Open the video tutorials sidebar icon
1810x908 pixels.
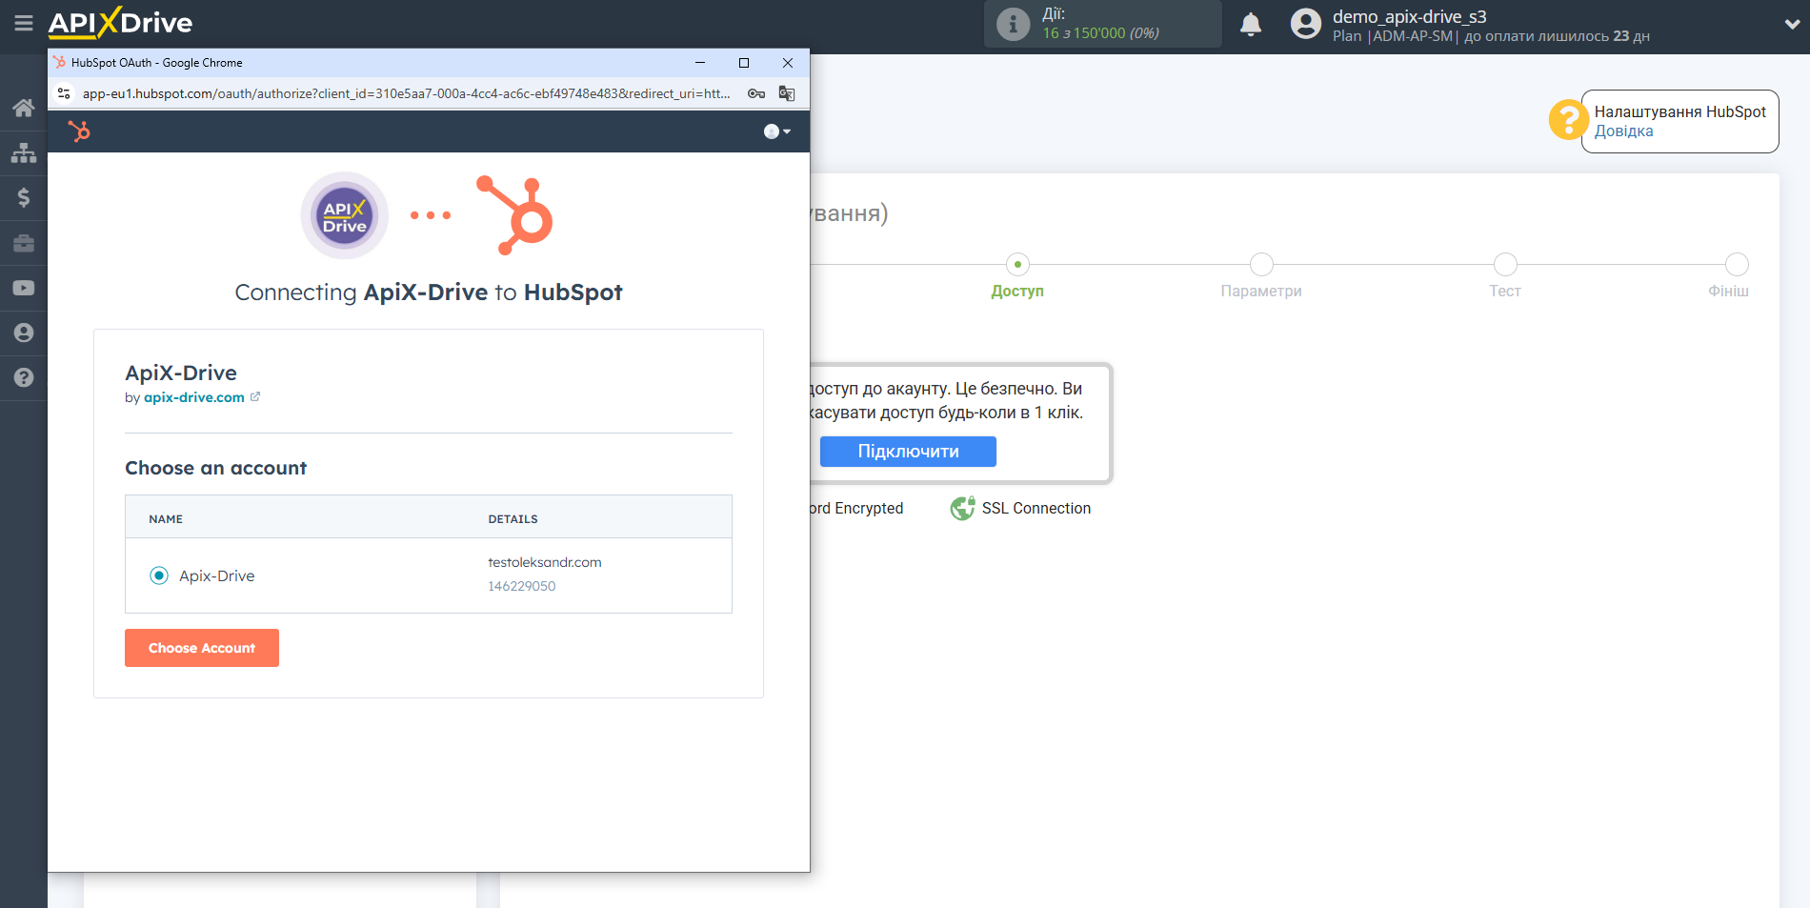click(24, 288)
